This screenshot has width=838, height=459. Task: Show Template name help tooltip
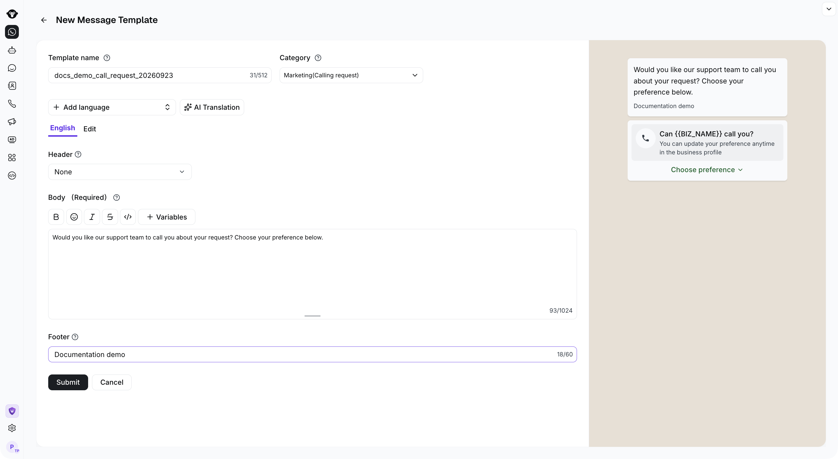tap(107, 58)
